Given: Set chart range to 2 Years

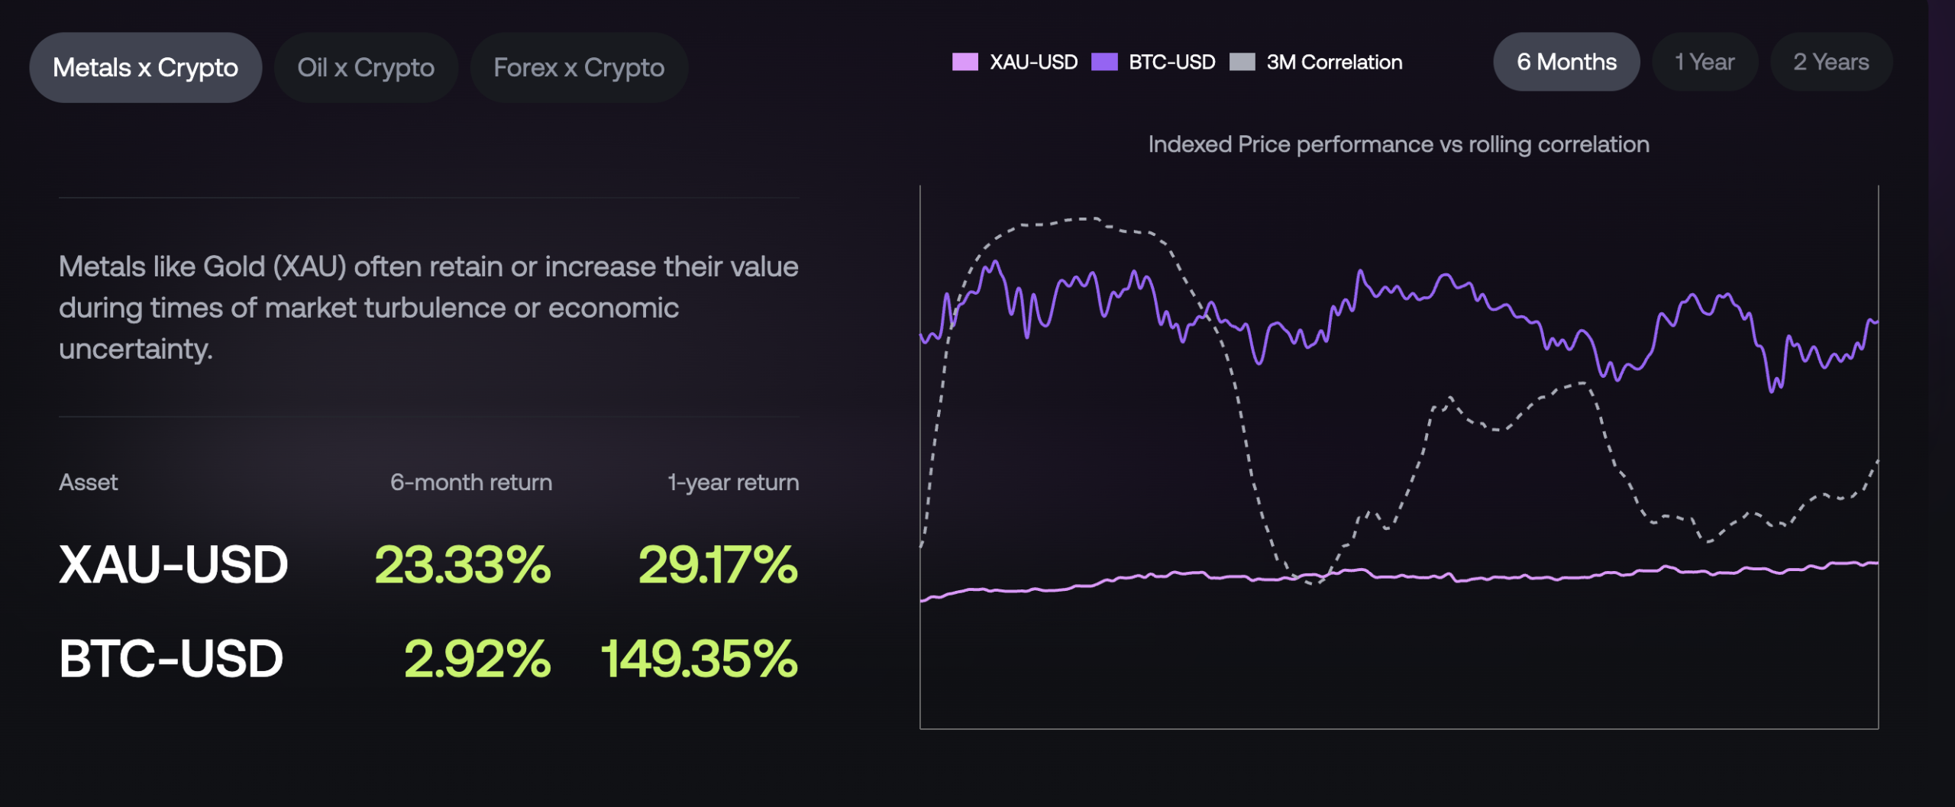Looking at the screenshot, I should (x=1831, y=62).
